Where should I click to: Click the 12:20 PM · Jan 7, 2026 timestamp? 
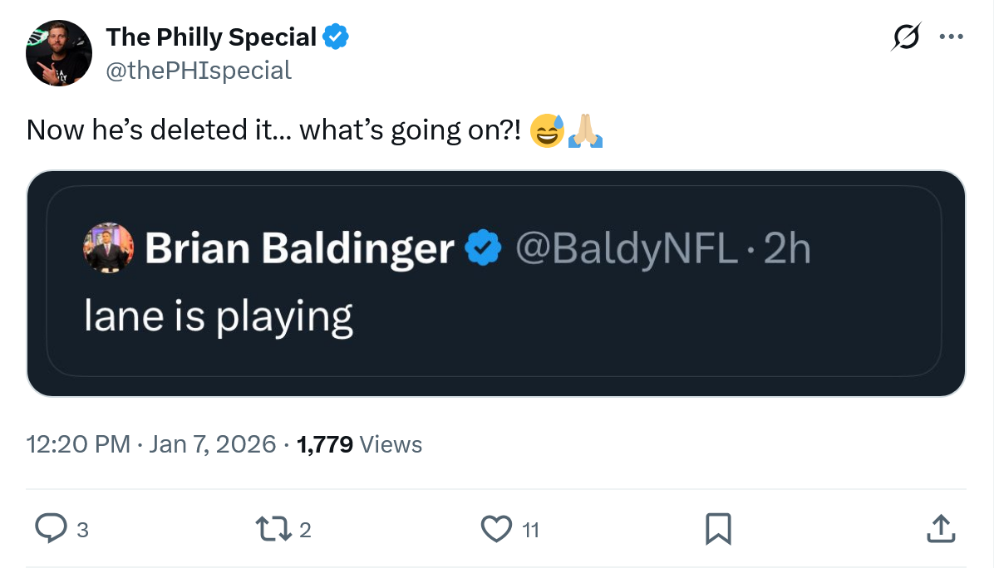click(x=151, y=444)
